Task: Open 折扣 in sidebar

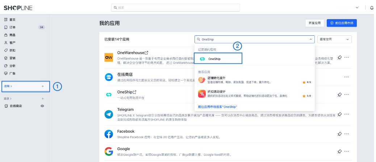Action: [x=12, y=51]
